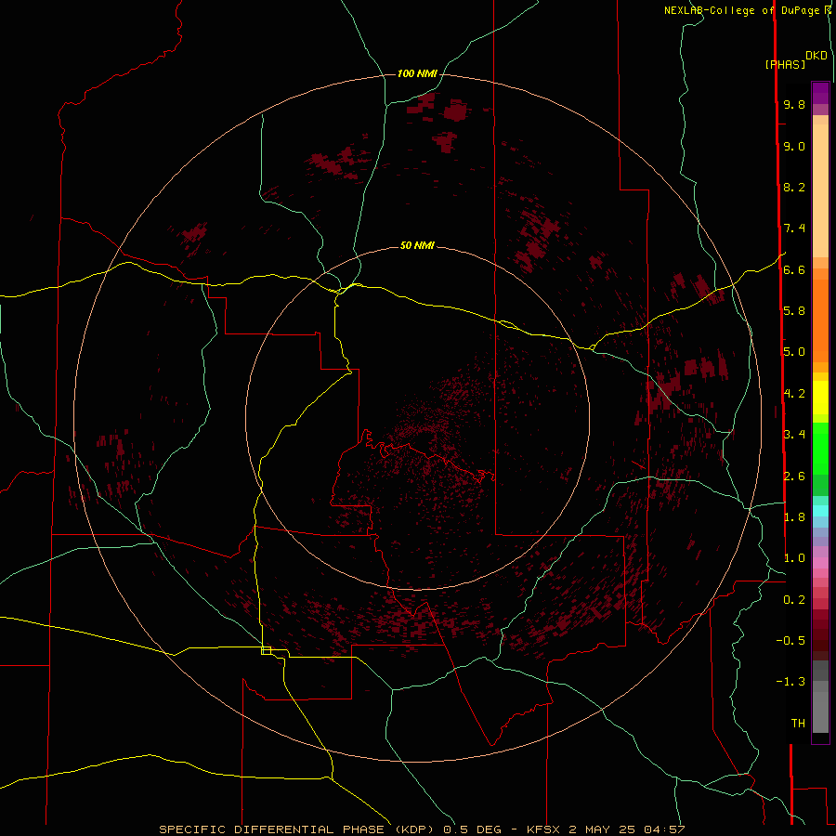Click the -1.3 legend value
The image size is (836, 836).
[x=790, y=682]
